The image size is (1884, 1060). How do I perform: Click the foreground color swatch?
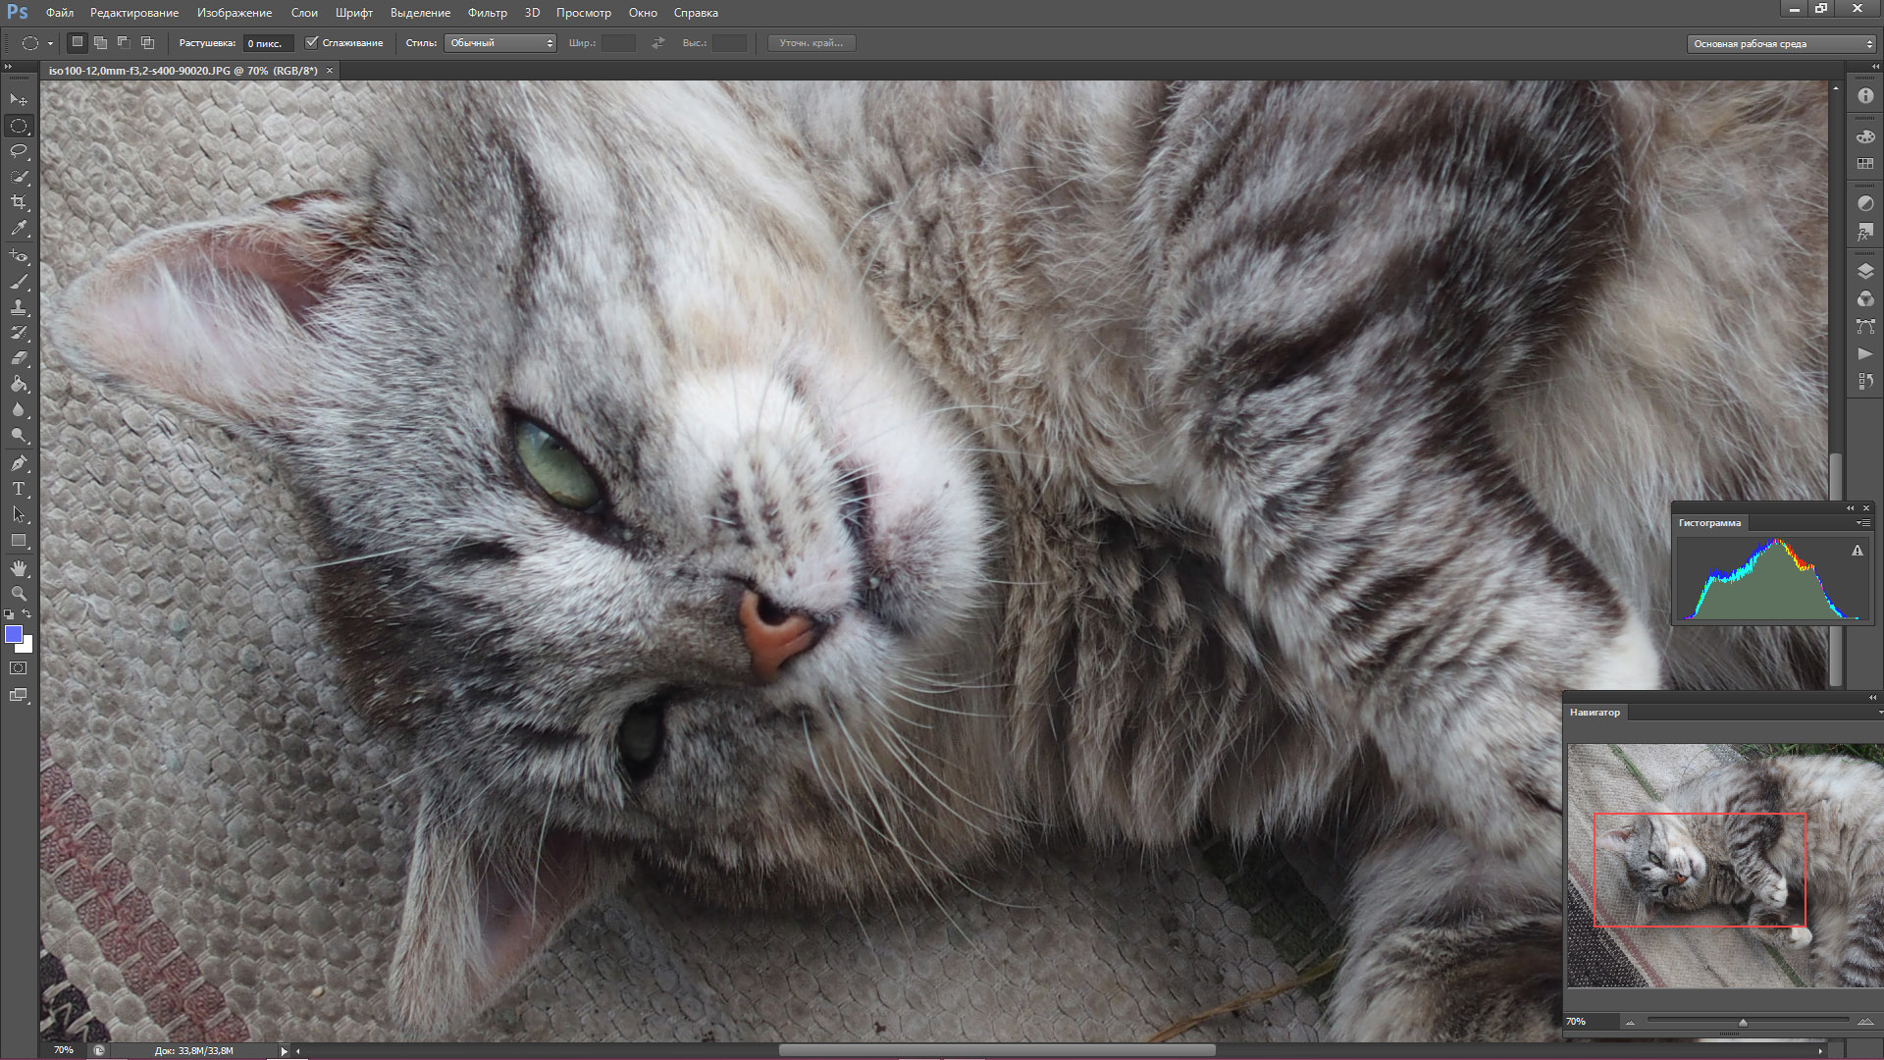[14, 635]
